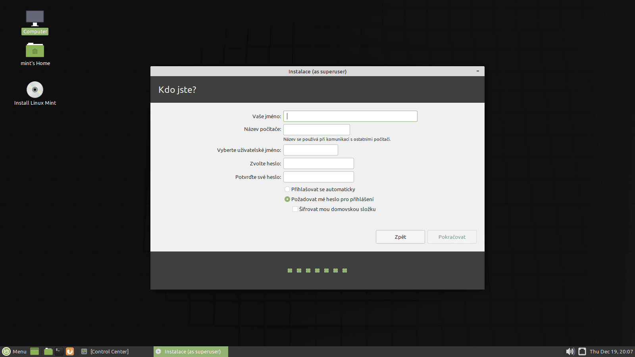The width and height of the screenshot is (635, 357).
Task: Select the Instalace (as superuser) taskbar entry
Action: pos(190,351)
